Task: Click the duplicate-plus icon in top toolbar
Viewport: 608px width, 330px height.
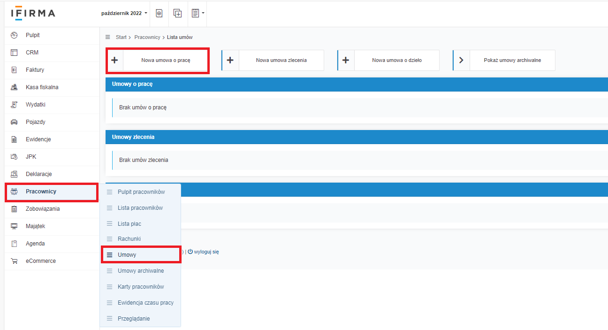Action: click(177, 14)
